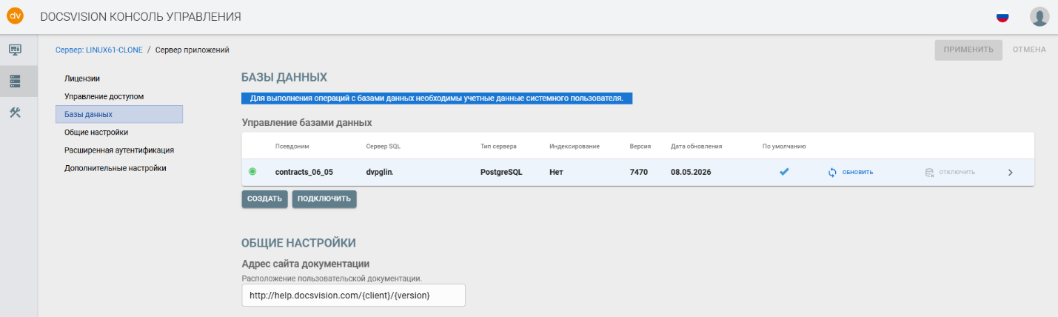This screenshot has height=317, width=1058.
Task: Click the СОЗДАТЬ button
Action: (264, 198)
